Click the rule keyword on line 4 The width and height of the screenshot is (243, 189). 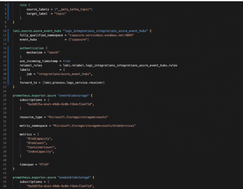coord(23,5)
